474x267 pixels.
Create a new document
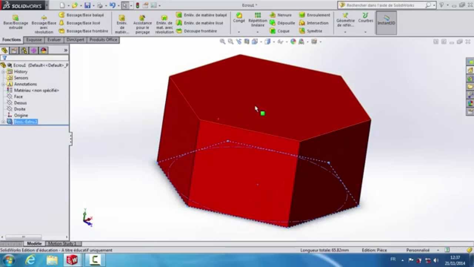point(62,5)
